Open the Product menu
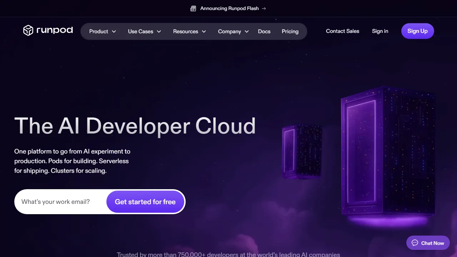The image size is (457, 257). point(102,31)
